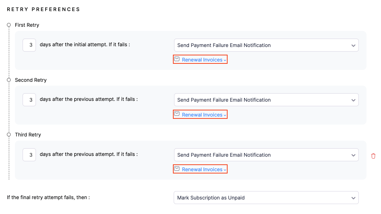
Task: Click the envelope icon under First Retry
Action: click(177, 59)
